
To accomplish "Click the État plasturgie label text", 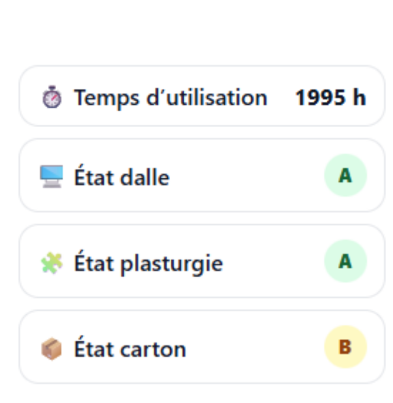I will 148,263.
